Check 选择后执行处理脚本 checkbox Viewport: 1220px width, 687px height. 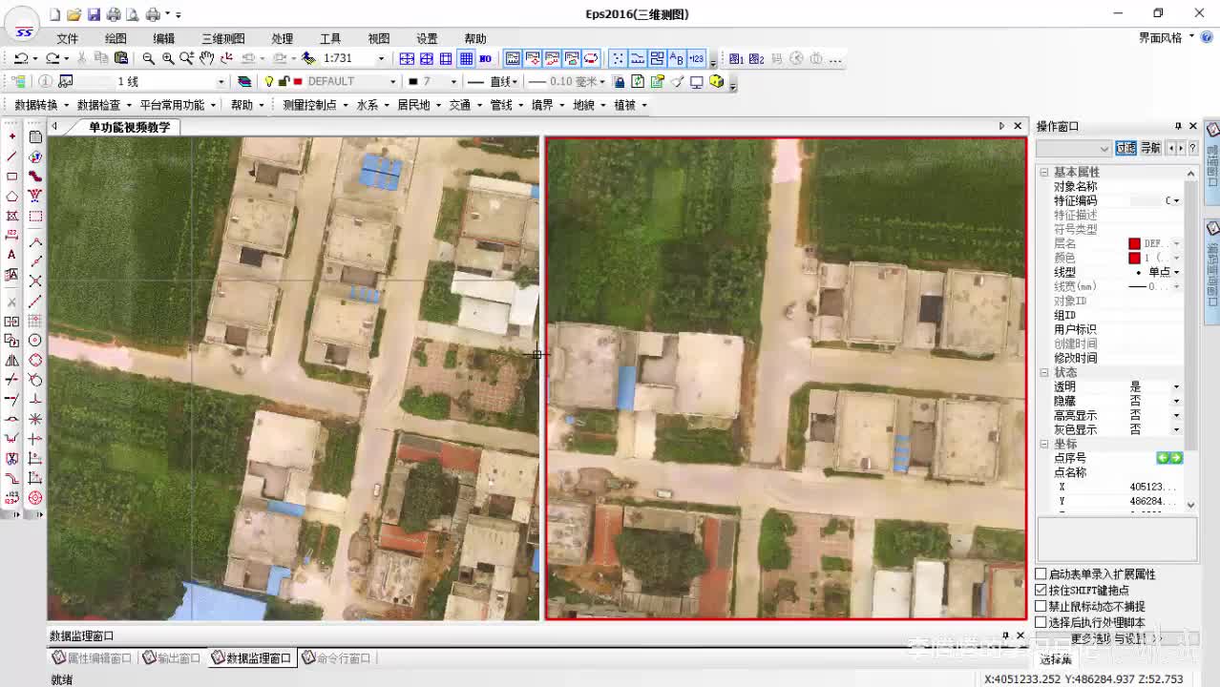click(1041, 622)
